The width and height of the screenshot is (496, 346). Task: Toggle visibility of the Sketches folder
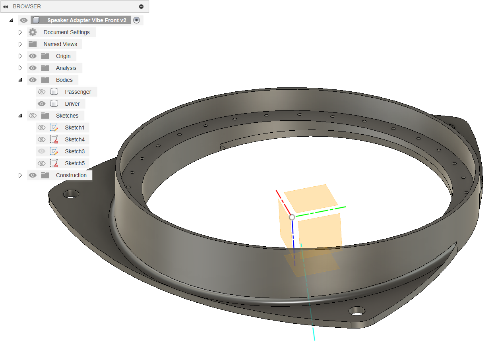coord(33,116)
